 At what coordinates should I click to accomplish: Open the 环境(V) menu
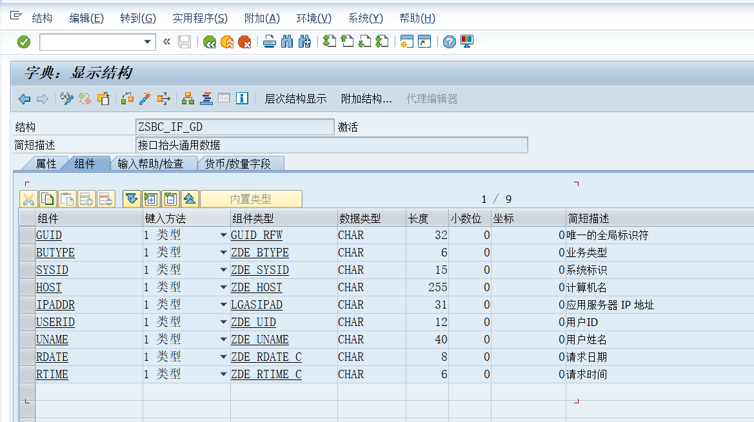[x=314, y=18]
